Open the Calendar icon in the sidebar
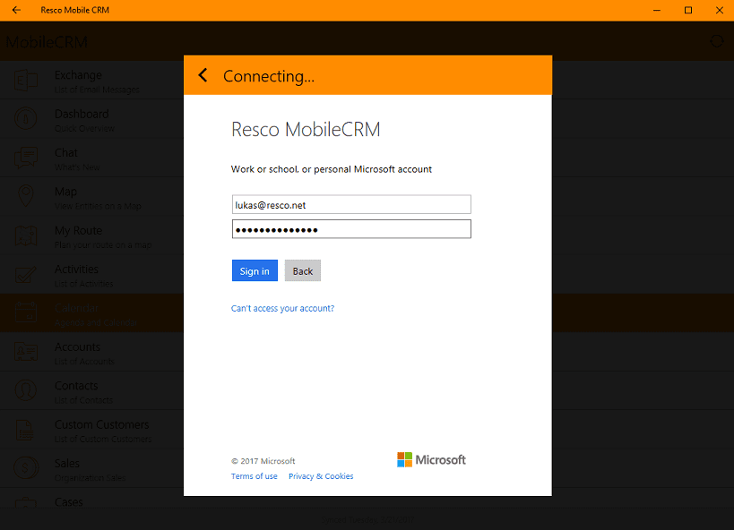734x530 pixels. pos(26,312)
